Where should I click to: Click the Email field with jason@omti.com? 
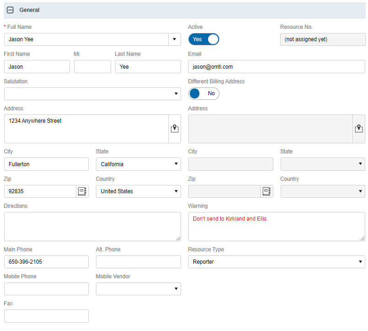pyautogui.click(x=276, y=67)
